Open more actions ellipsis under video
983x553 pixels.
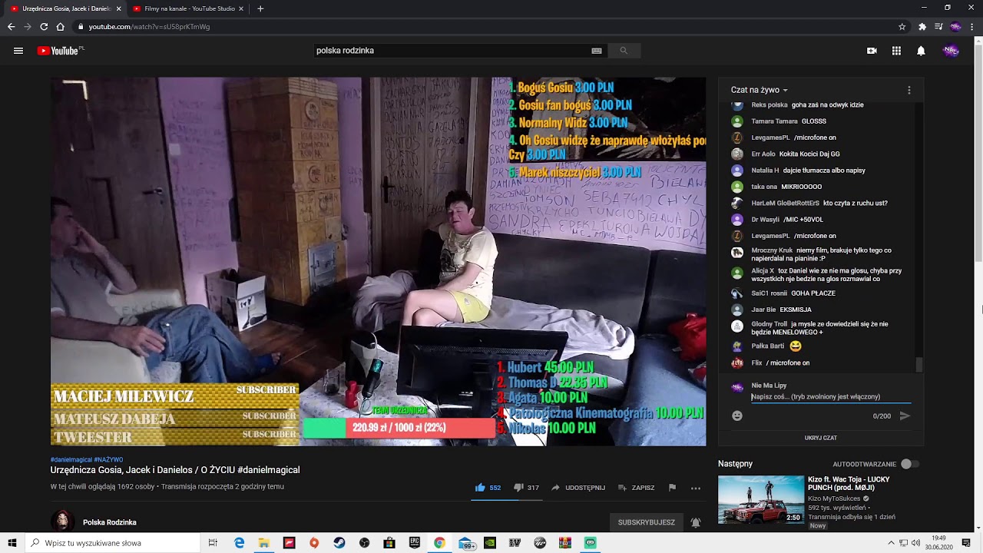pos(696,488)
